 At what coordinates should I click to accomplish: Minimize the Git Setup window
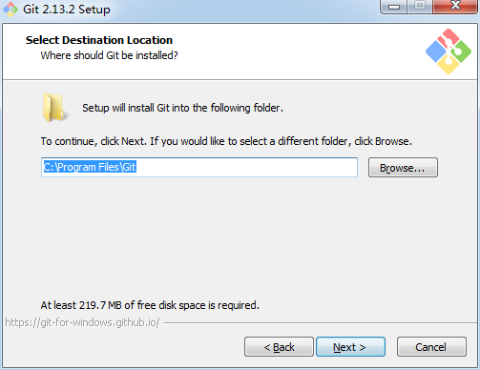[394, 7]
